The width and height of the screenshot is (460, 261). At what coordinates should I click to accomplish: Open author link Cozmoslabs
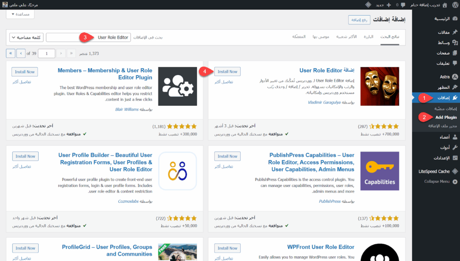(x=128, y=201)
